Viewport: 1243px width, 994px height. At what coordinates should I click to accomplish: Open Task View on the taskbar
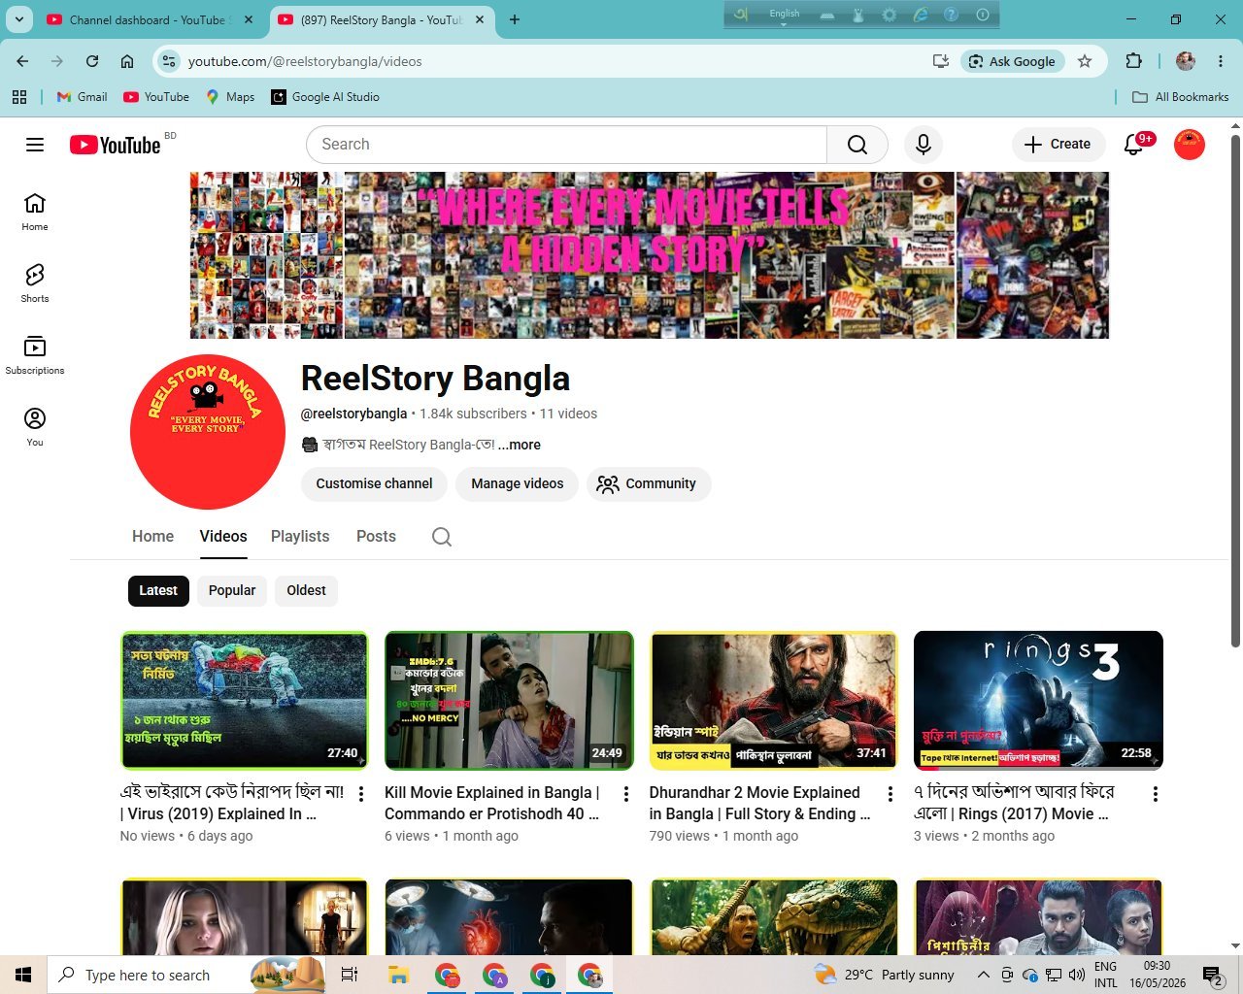click(x=350, y=975)
